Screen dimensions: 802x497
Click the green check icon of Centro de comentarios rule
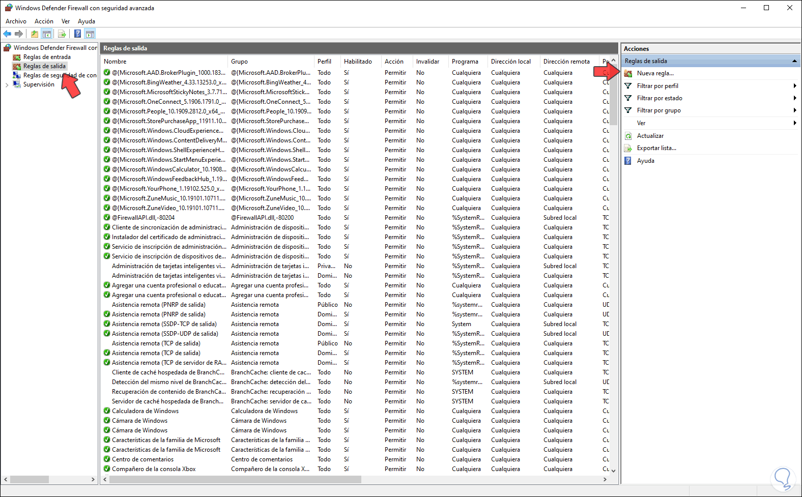coord(107,459)
